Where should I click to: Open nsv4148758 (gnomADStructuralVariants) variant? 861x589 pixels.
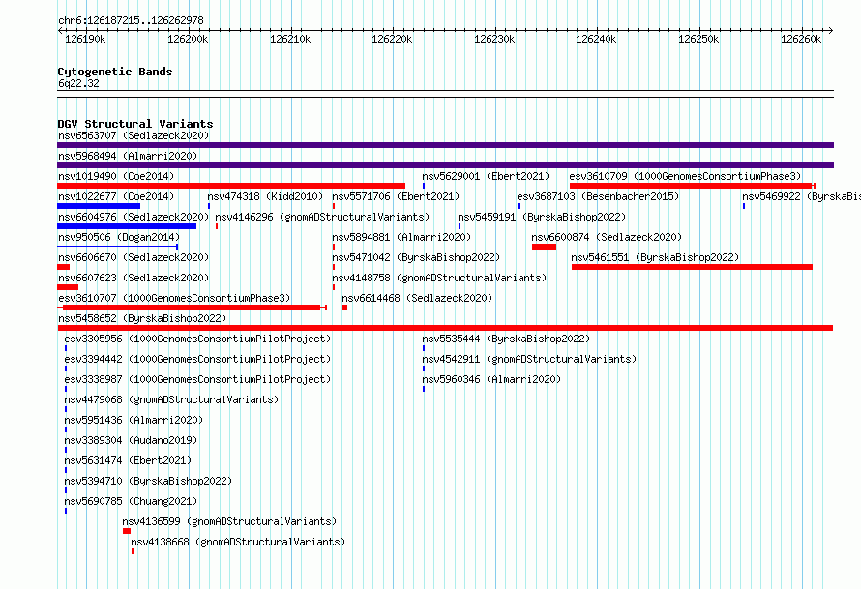tap(439, 278)
